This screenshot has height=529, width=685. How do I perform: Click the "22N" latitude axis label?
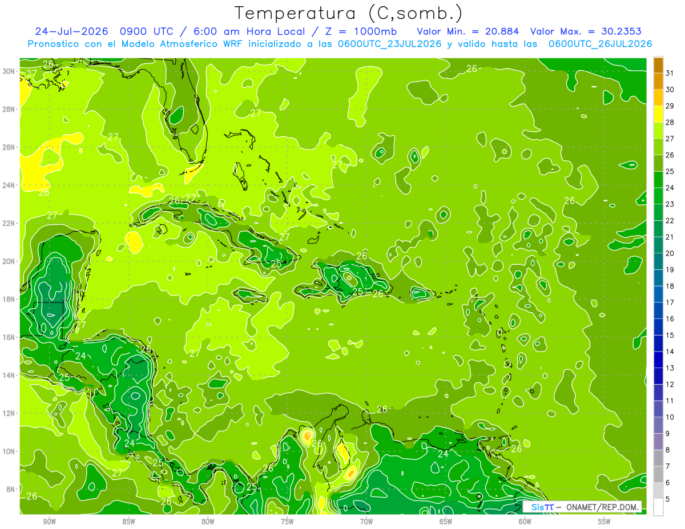click(9, 223)
